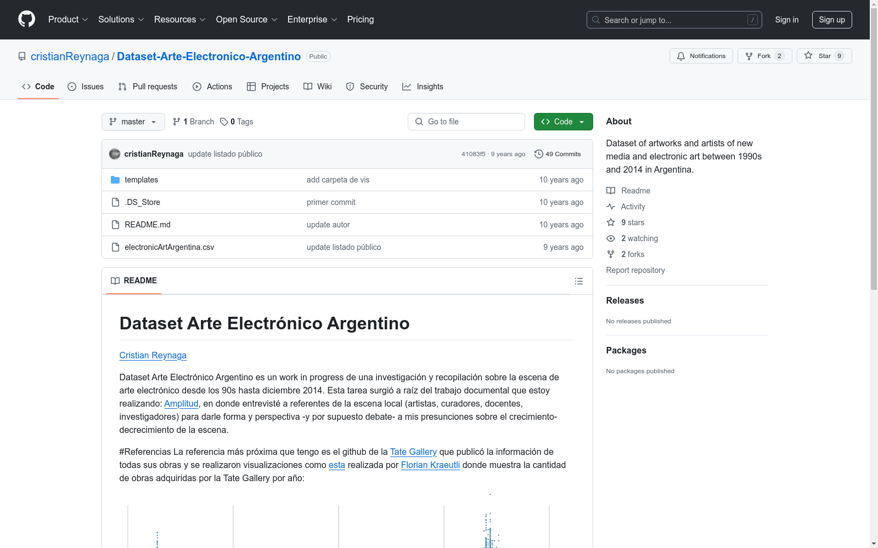Open the 'esta' visualization link
This screenshot has width=878, height=548.
coord(337,465)
